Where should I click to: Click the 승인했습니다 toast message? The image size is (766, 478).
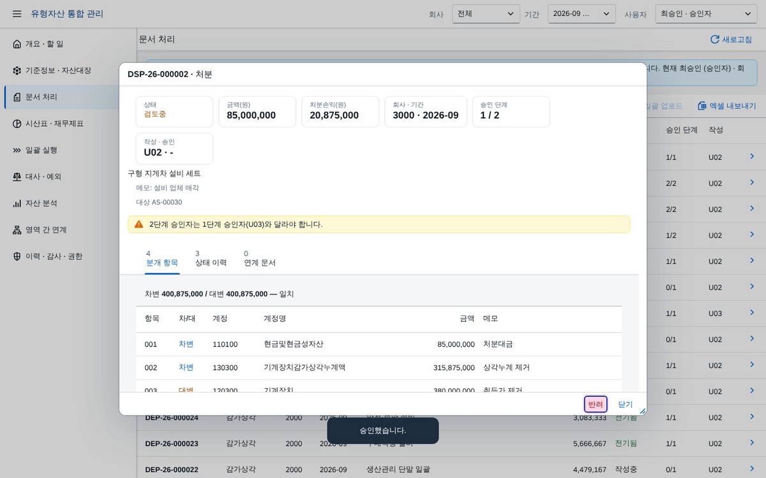(x=383, y=431)
